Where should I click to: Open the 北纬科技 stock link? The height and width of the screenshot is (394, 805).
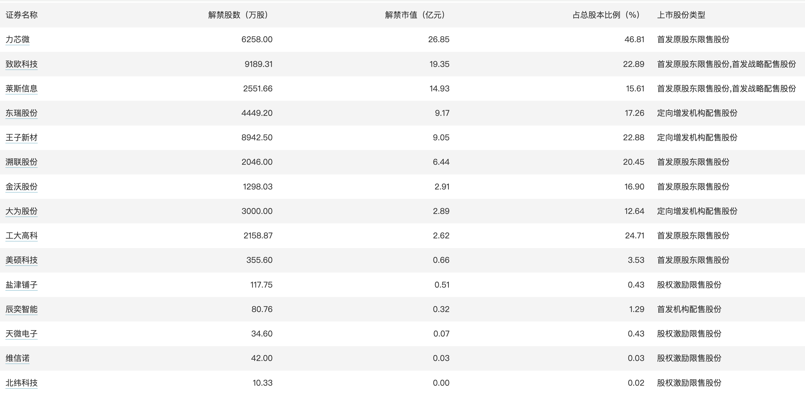coord(22,383)
